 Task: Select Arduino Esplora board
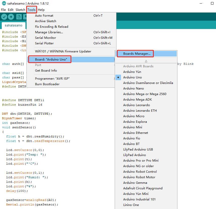pos(146,122)
